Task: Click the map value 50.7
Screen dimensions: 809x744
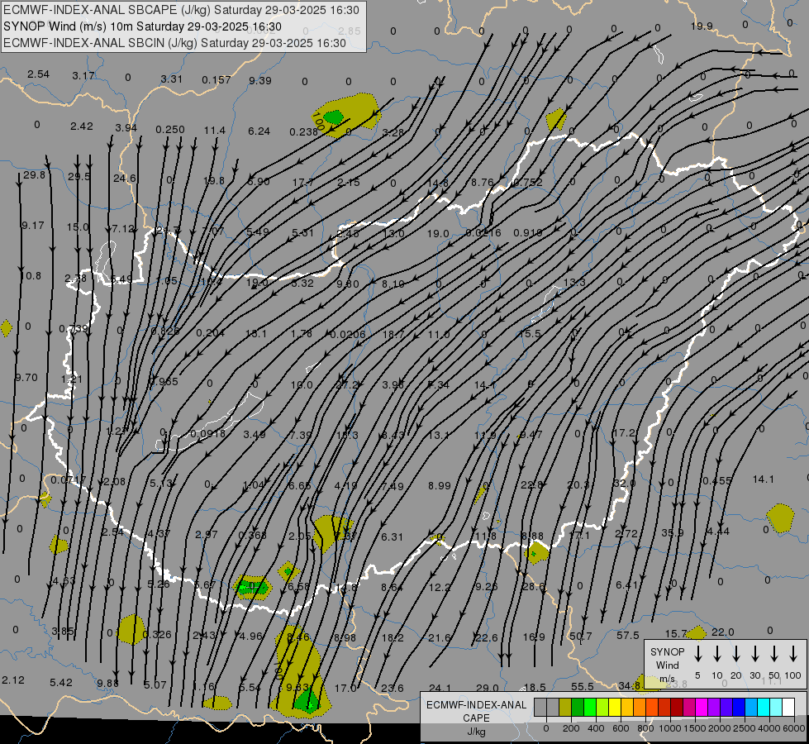Action: 581,636
